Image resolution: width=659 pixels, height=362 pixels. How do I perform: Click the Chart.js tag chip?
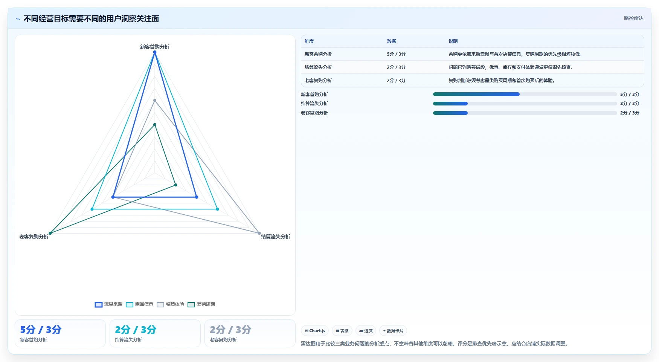[x=315, y=331]
